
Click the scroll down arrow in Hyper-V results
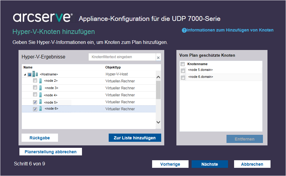click(158, 122)
